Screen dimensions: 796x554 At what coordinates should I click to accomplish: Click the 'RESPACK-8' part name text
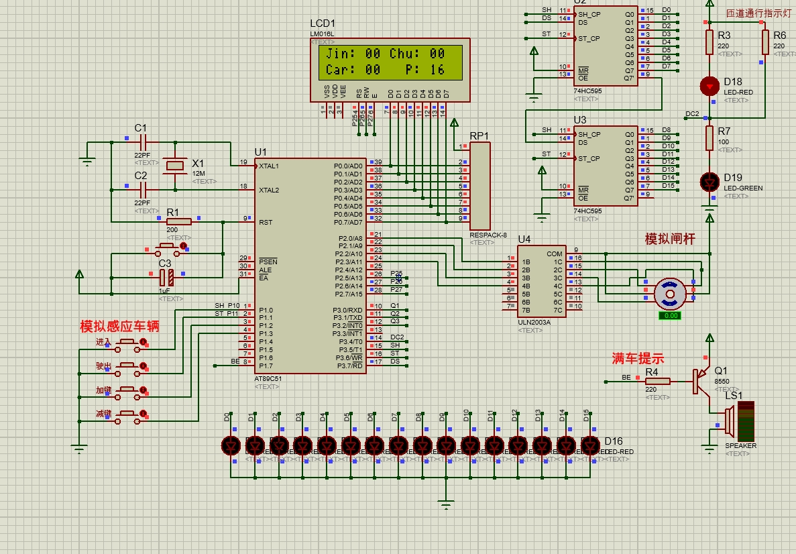coord(488,235)
